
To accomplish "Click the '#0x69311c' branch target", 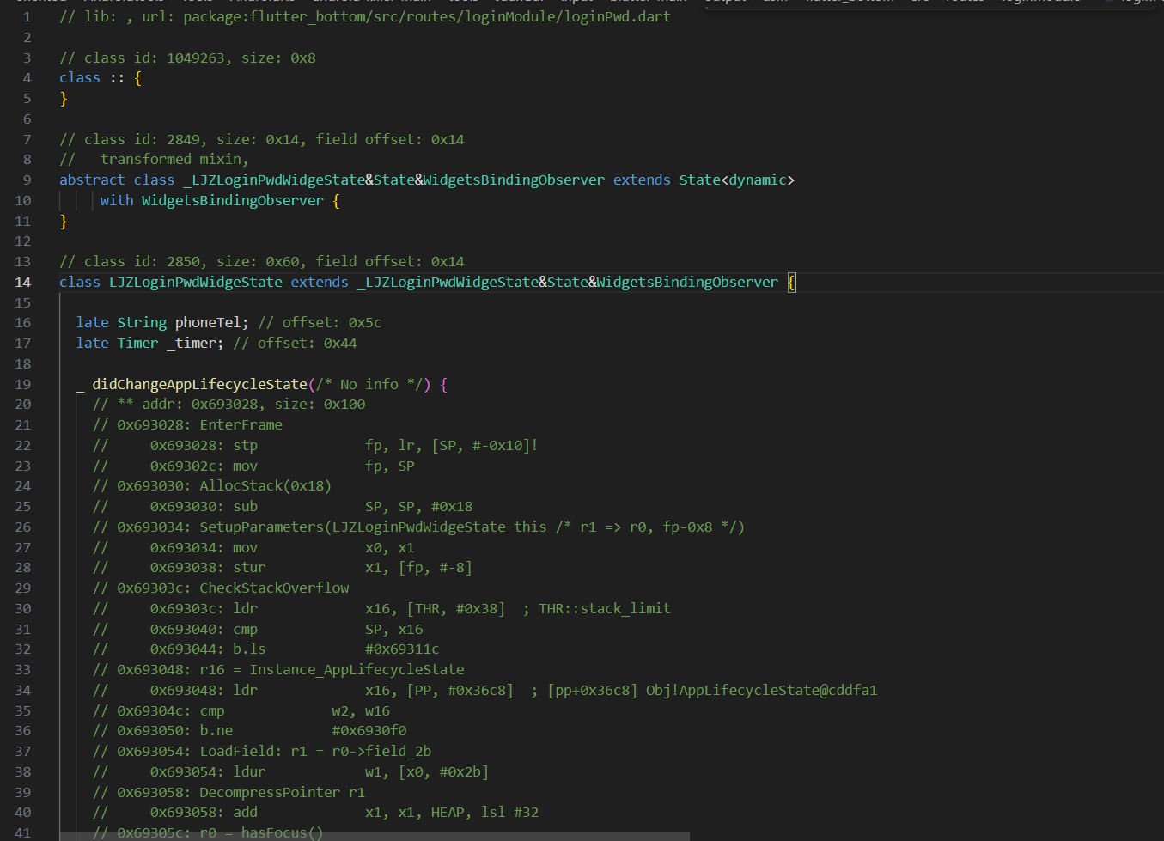I will 402,649.
